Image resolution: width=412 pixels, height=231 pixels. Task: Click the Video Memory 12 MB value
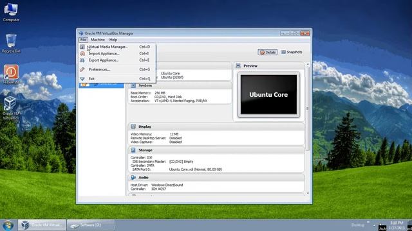click(174, 134)
